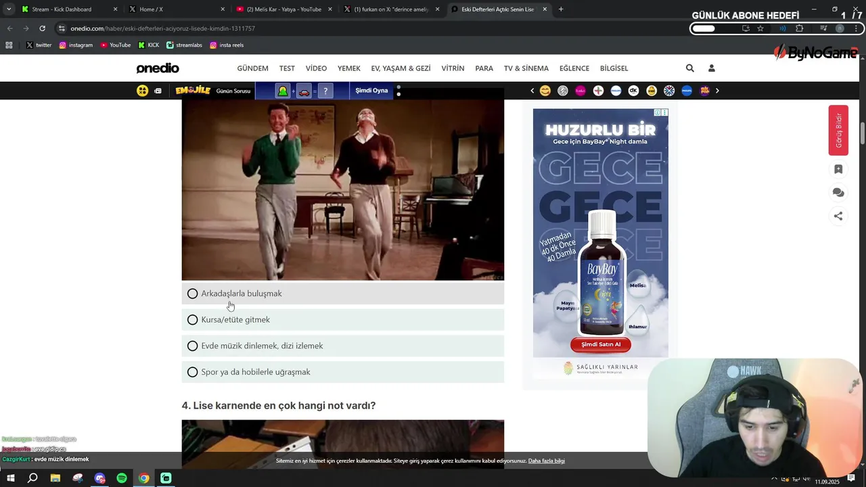This screenshot has width=866, height=487.
Task: Open the YEMEK section
Action: coord(349,68)
